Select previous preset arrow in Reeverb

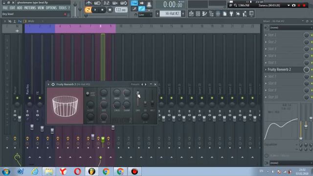point(142,85)
